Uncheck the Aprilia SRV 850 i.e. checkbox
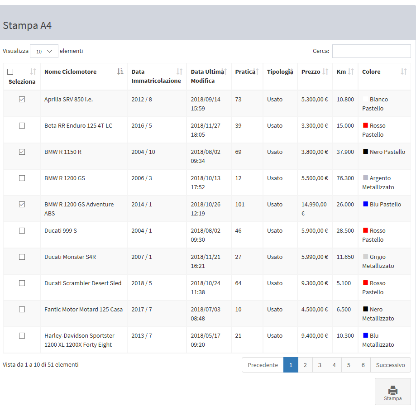Image resolution: width=416 pixels, height=411 pixels. pos(22,100)
